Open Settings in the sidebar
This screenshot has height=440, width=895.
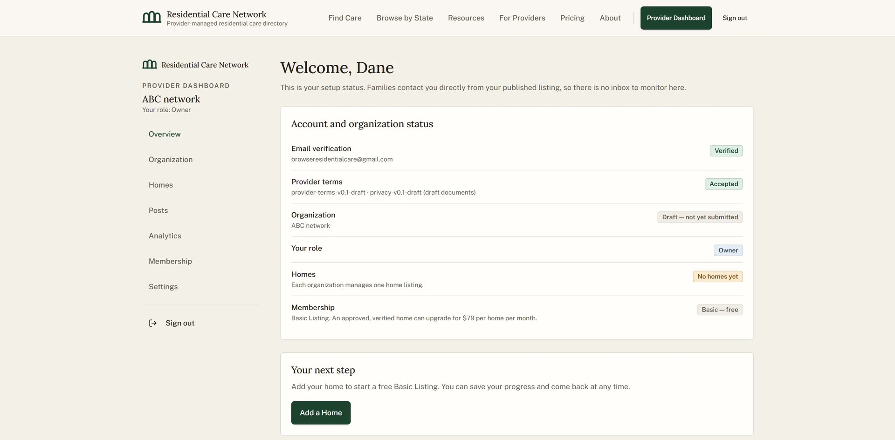tap(163, 287)
